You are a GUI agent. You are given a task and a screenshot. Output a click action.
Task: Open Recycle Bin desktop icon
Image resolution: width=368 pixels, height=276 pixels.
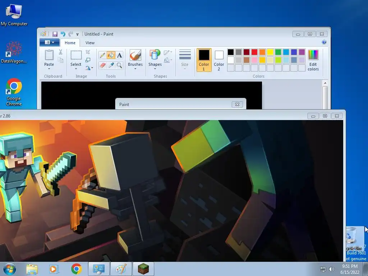(x=355, y=238)
